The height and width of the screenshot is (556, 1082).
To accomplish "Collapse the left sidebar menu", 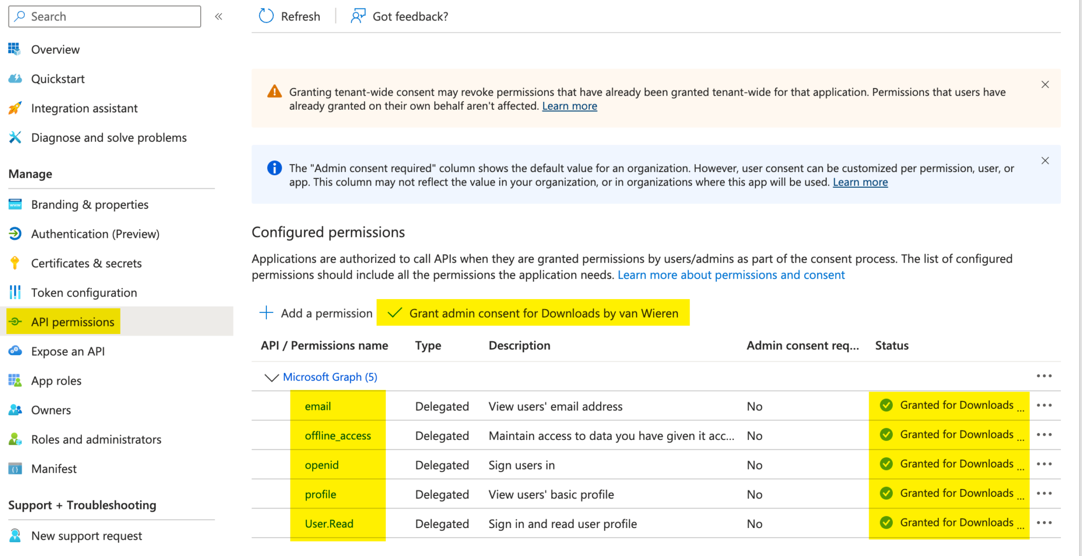I will click(x=219, y=16).
